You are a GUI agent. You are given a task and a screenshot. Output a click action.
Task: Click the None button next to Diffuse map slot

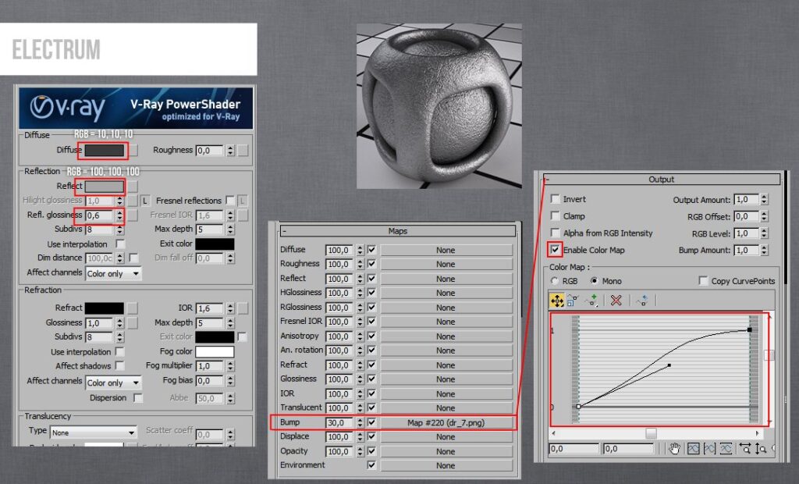446,249
